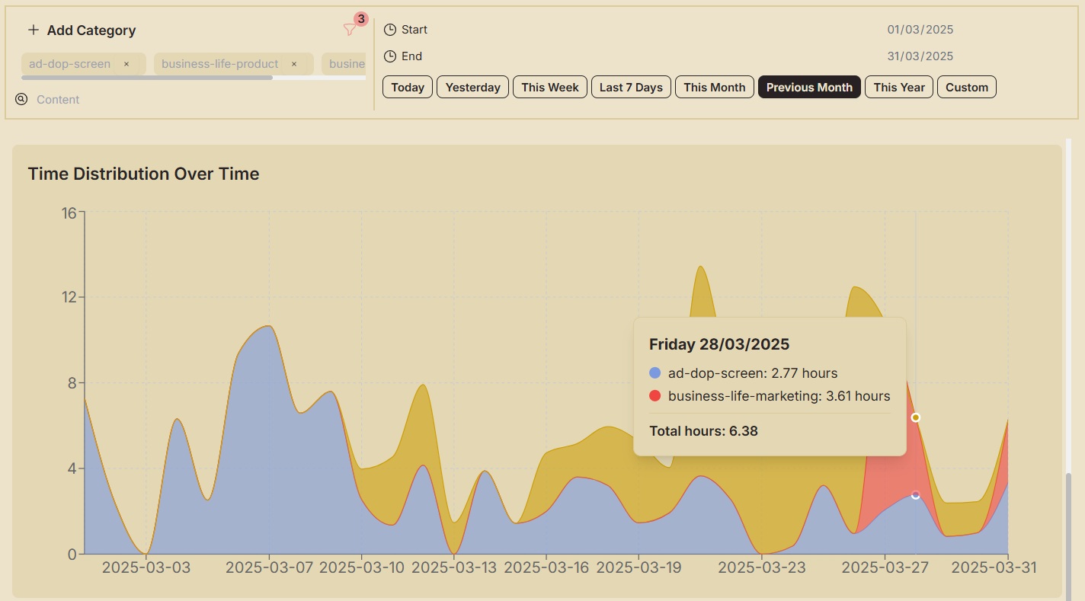Switch to This Week range
Image resolution: width=1085 pixels, height=601 pixels.
(x=550, y=88)
